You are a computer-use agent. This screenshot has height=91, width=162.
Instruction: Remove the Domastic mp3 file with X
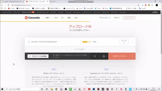click(132, 42)
